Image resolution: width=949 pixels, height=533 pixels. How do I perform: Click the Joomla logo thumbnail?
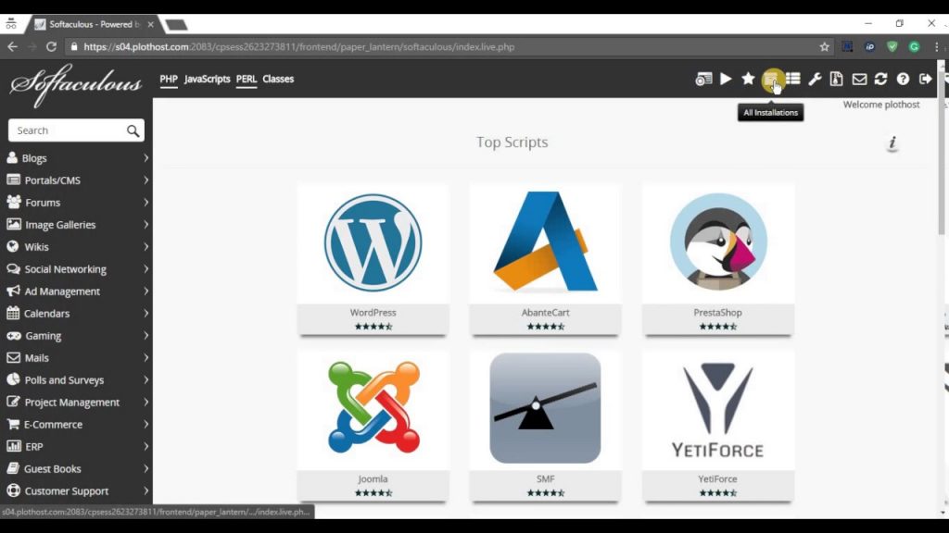pos(373,407)
